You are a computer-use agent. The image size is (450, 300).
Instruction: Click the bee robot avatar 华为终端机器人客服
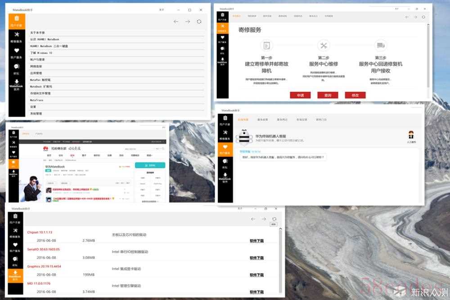tap(244, 137)
